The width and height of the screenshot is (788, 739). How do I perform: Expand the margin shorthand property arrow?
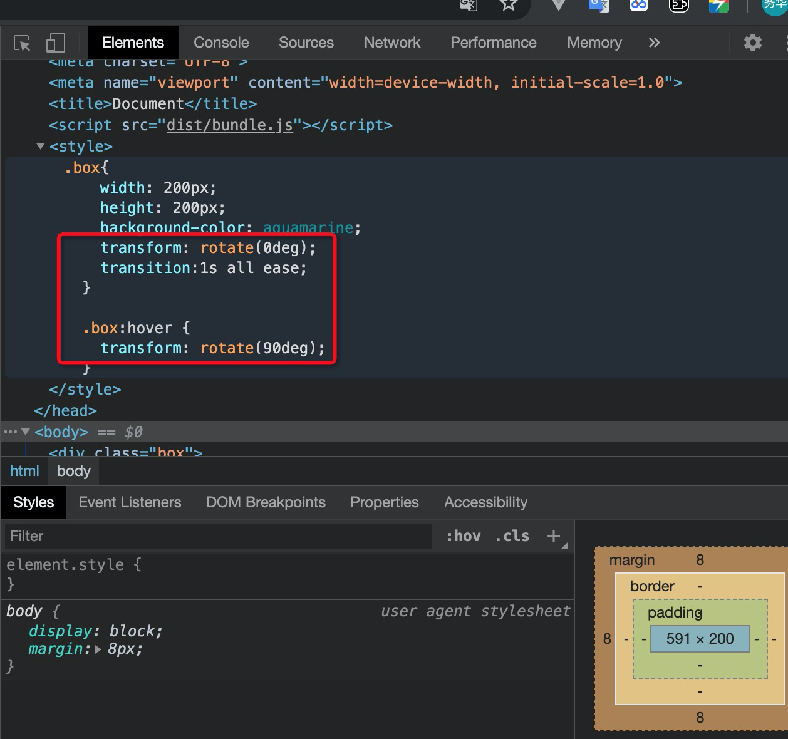[x=98, y=649]
